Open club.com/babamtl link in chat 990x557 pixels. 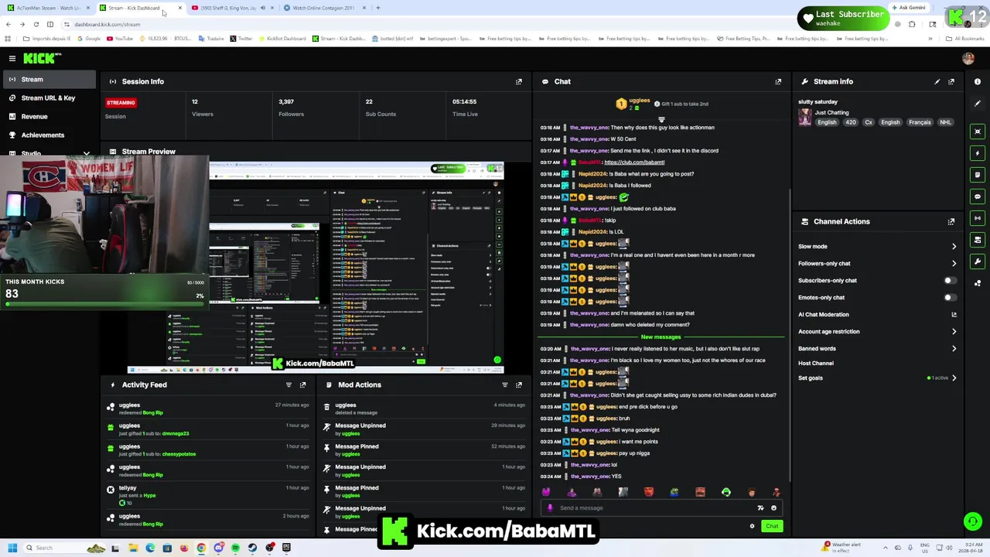(x=634, y=162)
